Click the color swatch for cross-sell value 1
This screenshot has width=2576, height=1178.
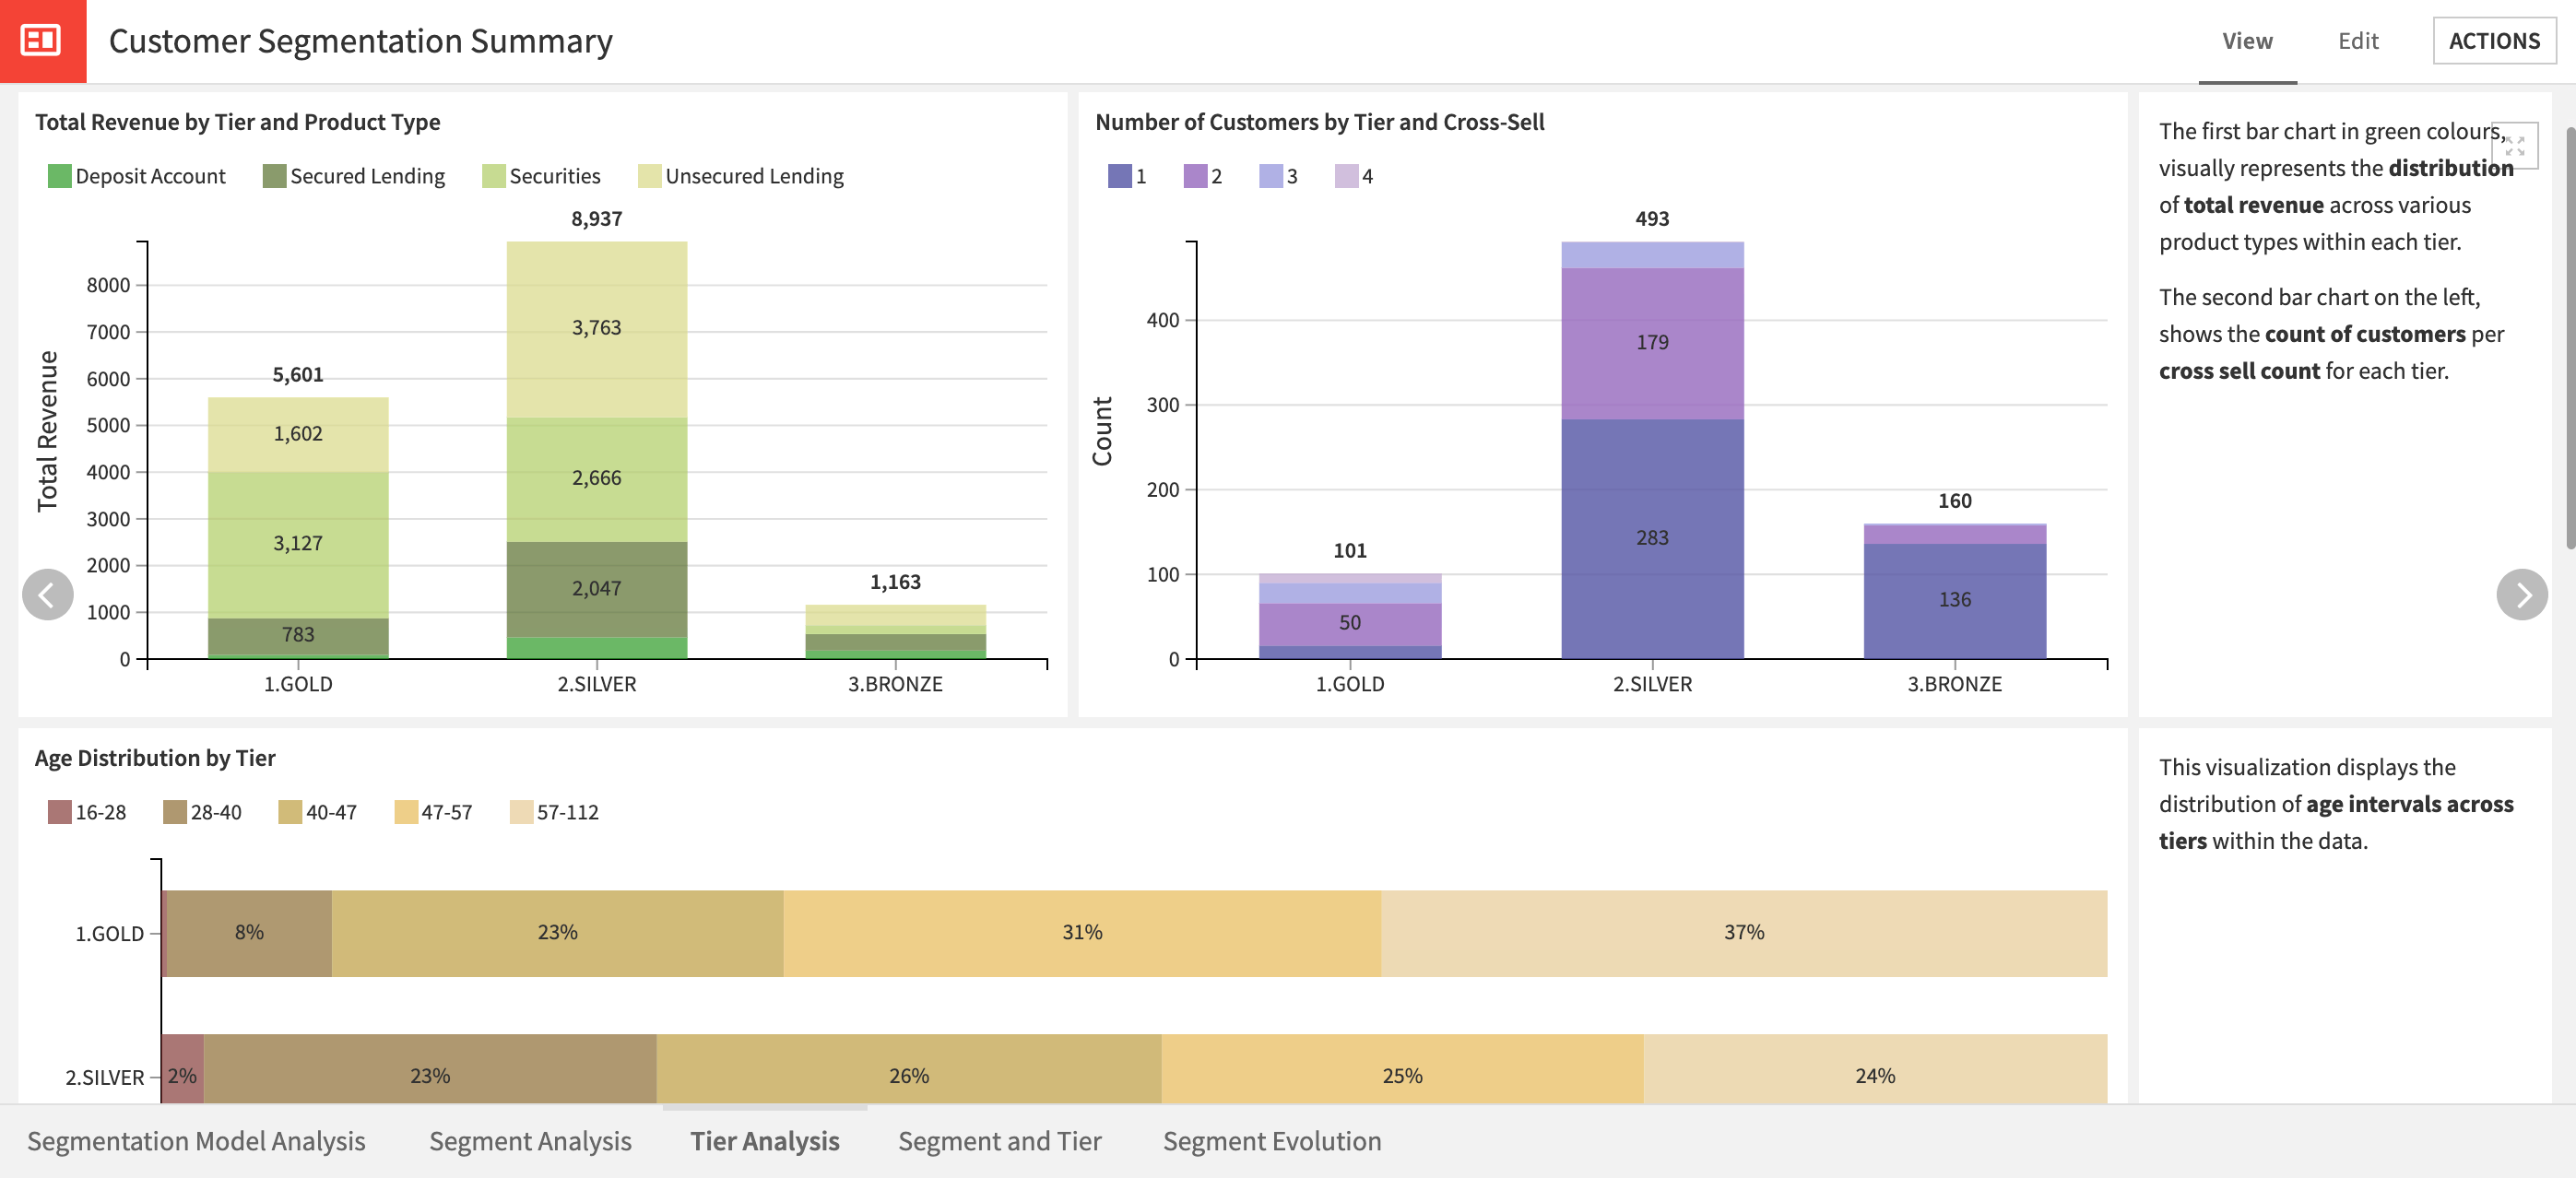pyautogui.click(x=1121, y=176)
